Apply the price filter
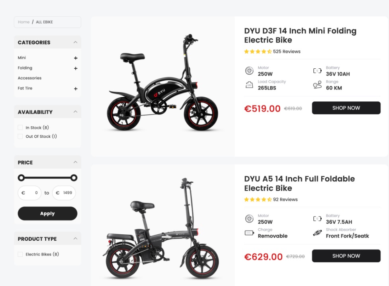Viewport: 389px width, 286px height. click(47, 213)
